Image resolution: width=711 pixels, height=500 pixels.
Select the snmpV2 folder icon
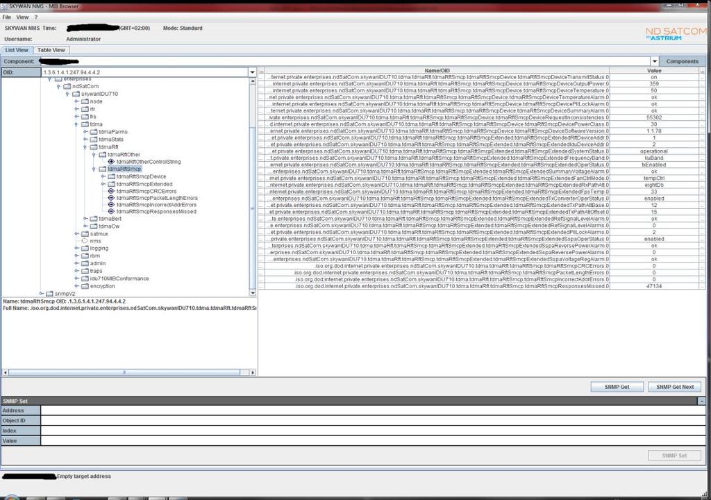(x=49, y=294)
